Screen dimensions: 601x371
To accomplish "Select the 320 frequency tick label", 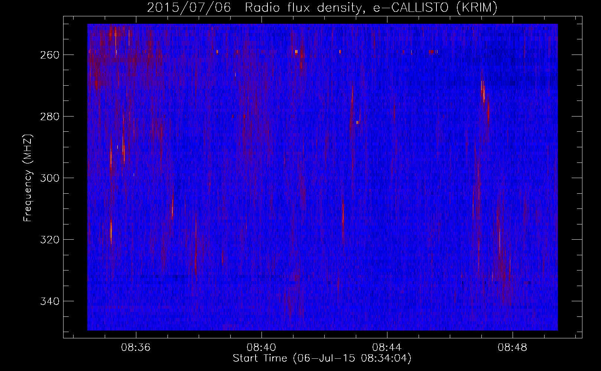I will (x=49, y=240).
